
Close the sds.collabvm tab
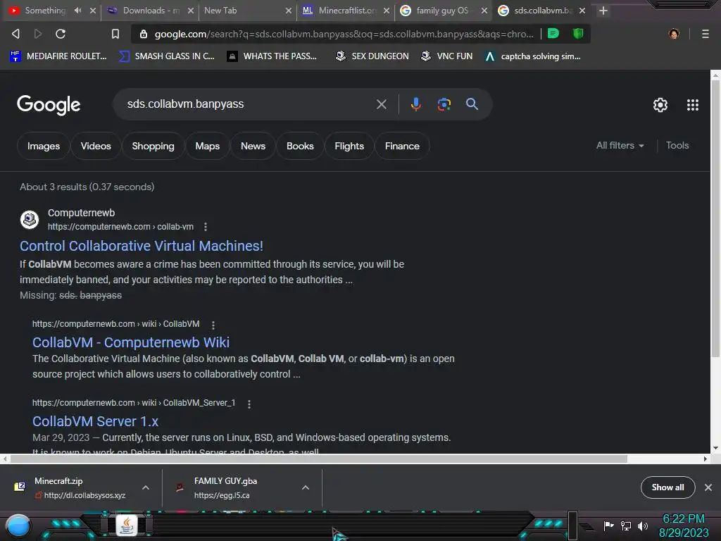[x=582, y=10]
